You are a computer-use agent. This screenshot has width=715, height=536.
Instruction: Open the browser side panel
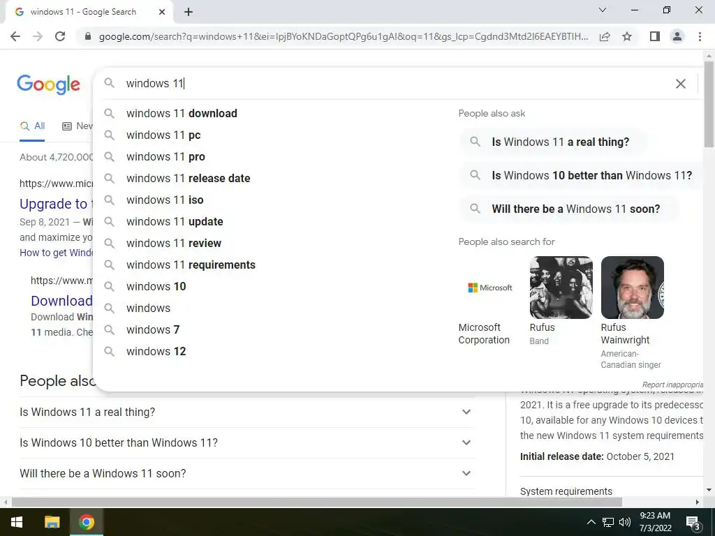[x=655, y=36]
